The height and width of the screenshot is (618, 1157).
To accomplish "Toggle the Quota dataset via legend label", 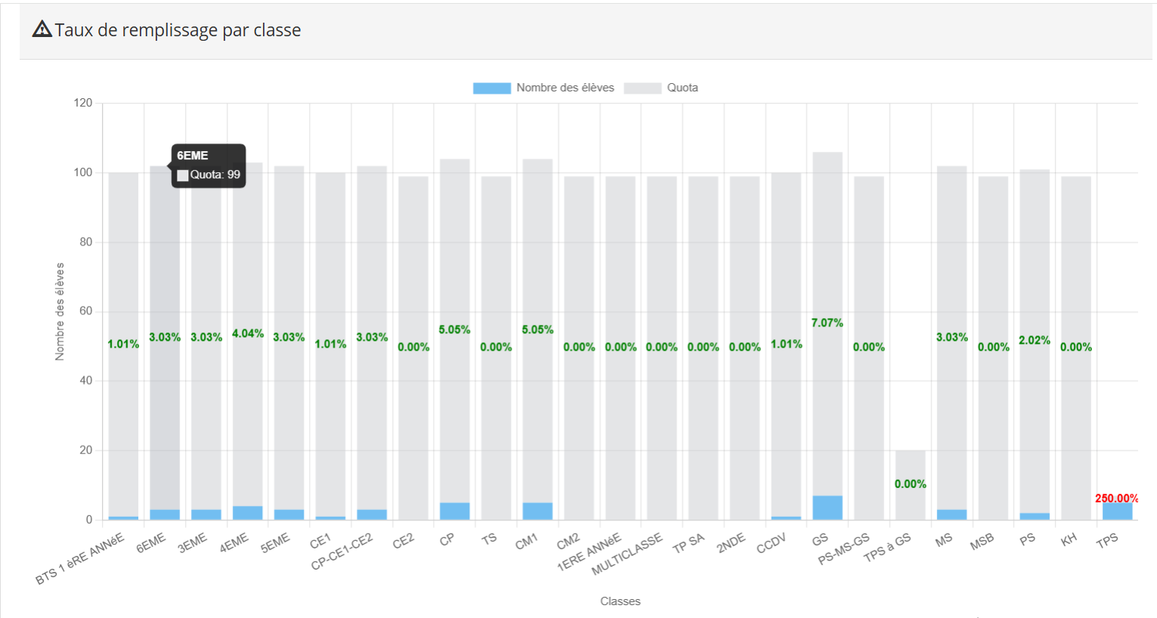I will pyautogui.click(x=682, y=88).
